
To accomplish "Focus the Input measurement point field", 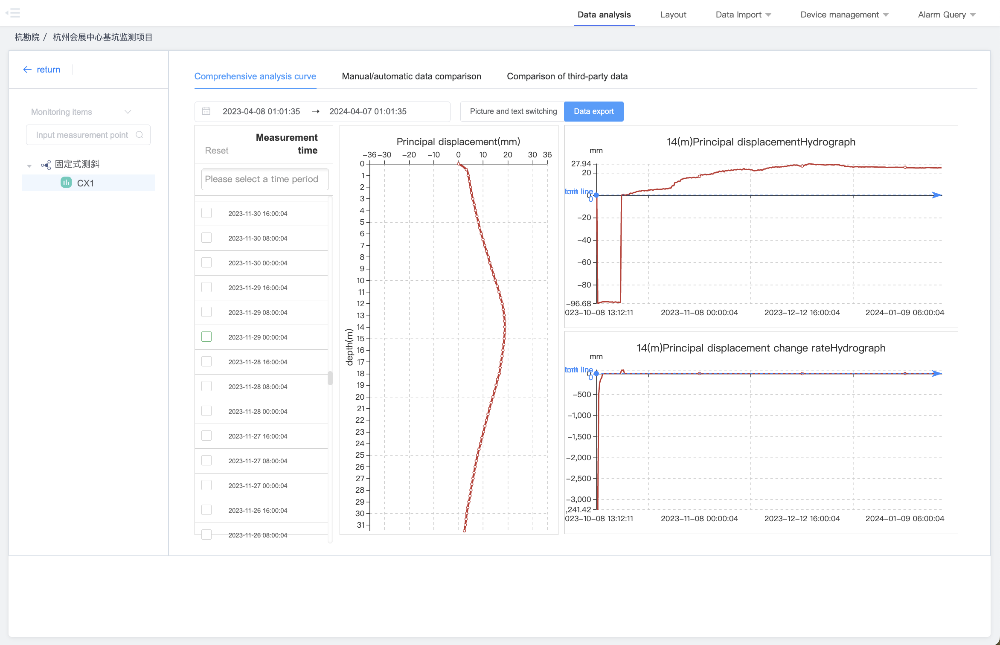I will click(88, 135).
